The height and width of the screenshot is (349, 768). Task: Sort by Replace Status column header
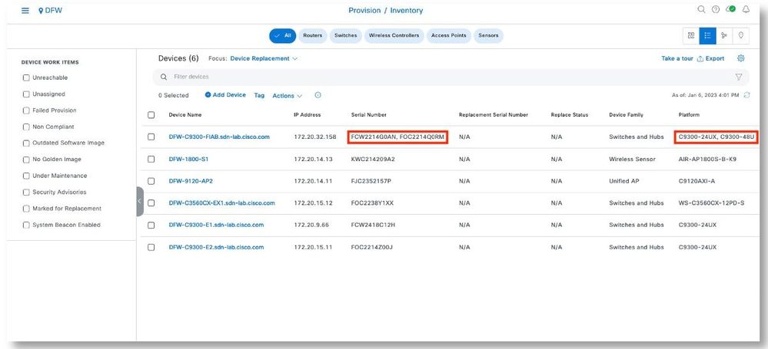(x=569, y=115)
